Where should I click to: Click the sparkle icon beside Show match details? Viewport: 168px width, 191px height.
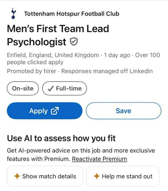click(17, 176)
